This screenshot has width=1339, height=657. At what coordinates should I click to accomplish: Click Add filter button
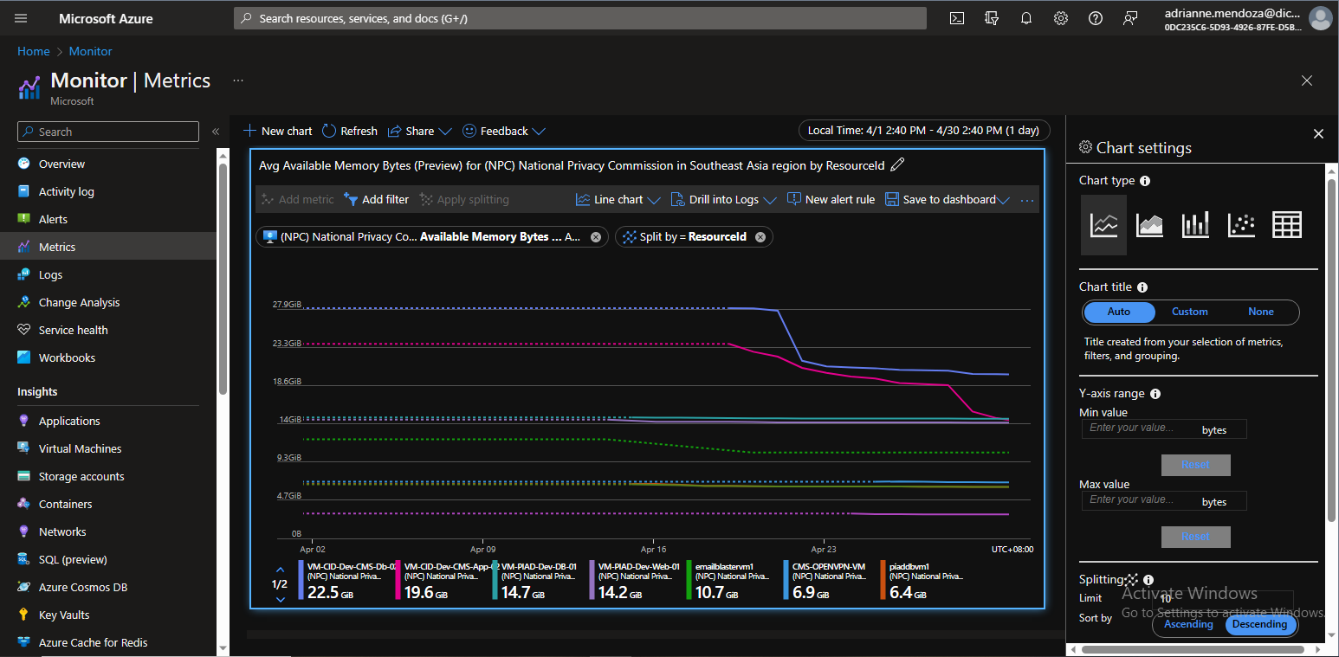click(x=376, y=200)
